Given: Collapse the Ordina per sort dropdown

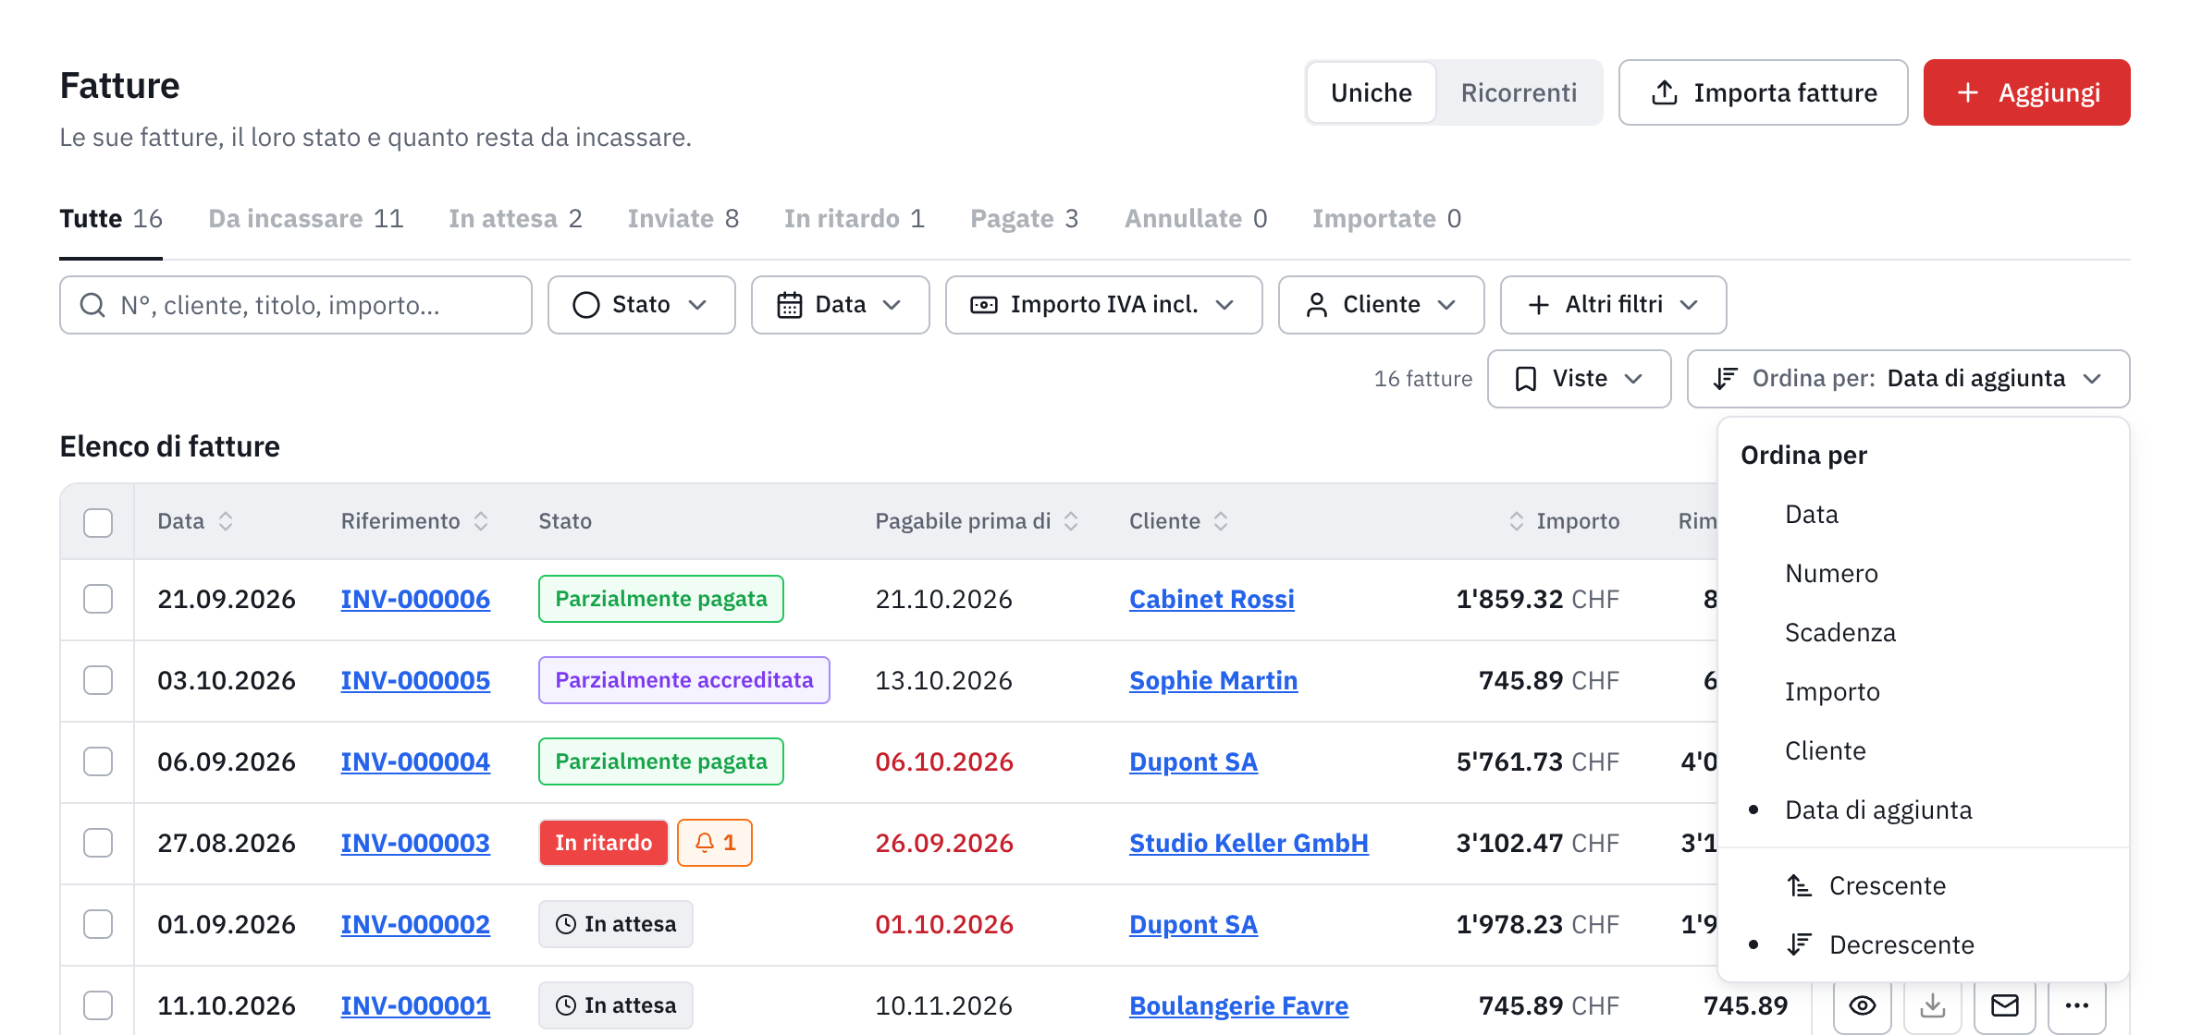Looking at the screenshot, I should click(x=1908, y=379).
